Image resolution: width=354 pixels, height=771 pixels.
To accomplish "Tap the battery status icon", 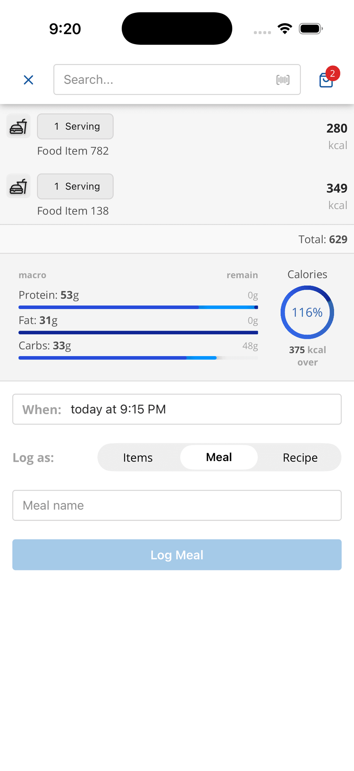I will click(x=310, y=29).
